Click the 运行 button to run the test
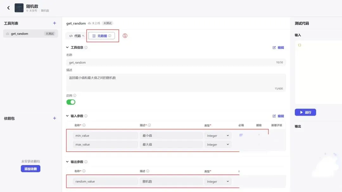The image size is (342, 192). click(305, 112)
